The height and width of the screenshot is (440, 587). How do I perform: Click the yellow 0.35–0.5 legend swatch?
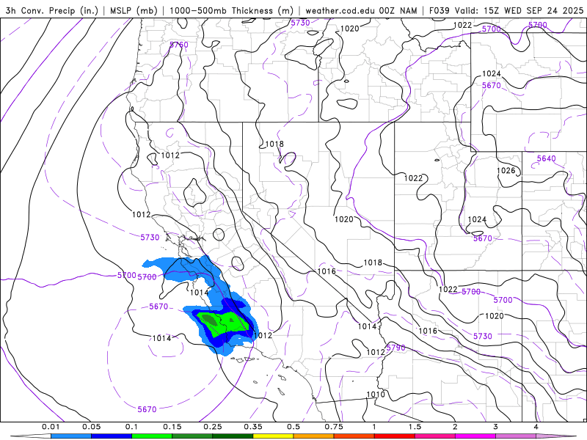tap(273, 436)
